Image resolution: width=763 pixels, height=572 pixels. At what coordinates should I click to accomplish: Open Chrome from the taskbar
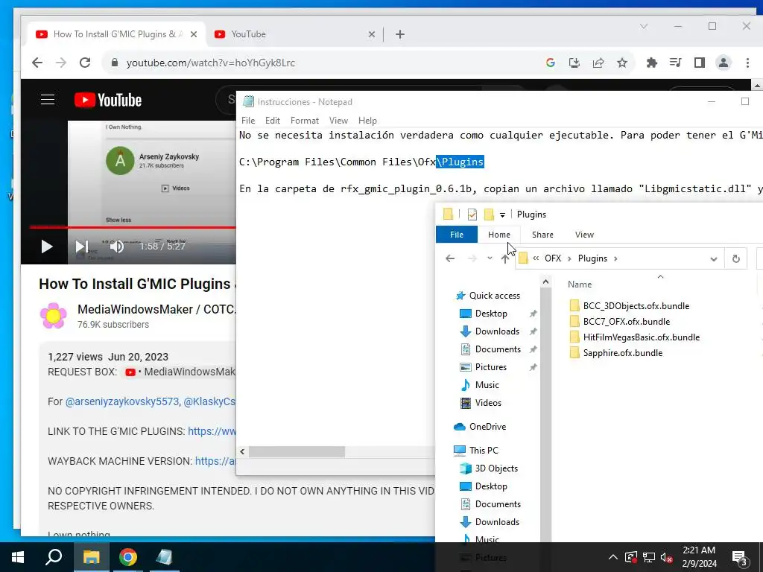point(128,557)
